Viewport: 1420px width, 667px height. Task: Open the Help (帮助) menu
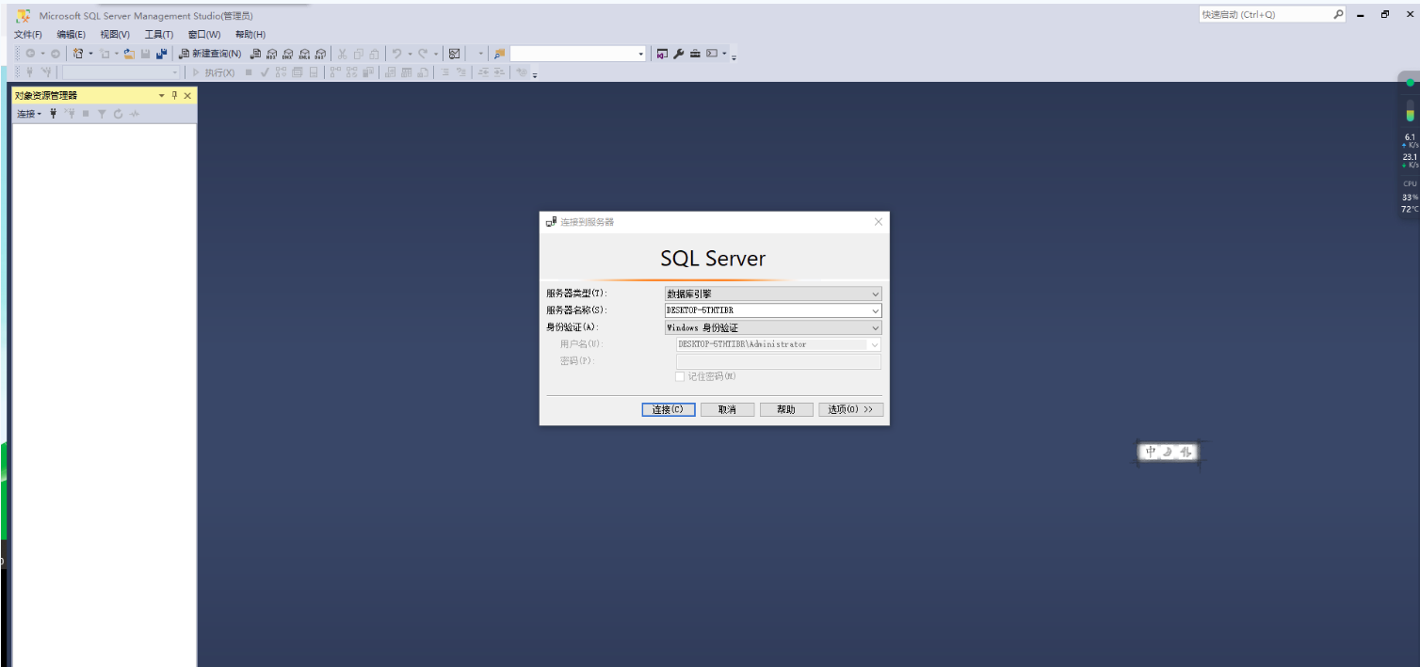point(250,34)
